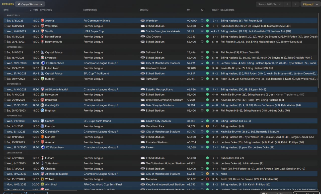Click the Arsenal badge in the Community Shield row
The image size is (321, 194).
pos(42,21)
